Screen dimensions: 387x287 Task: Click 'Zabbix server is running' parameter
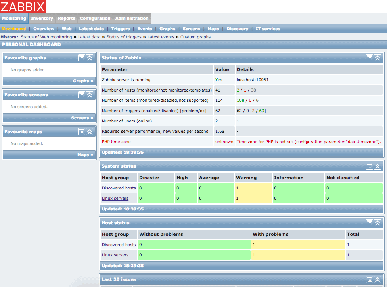(126, 80)
